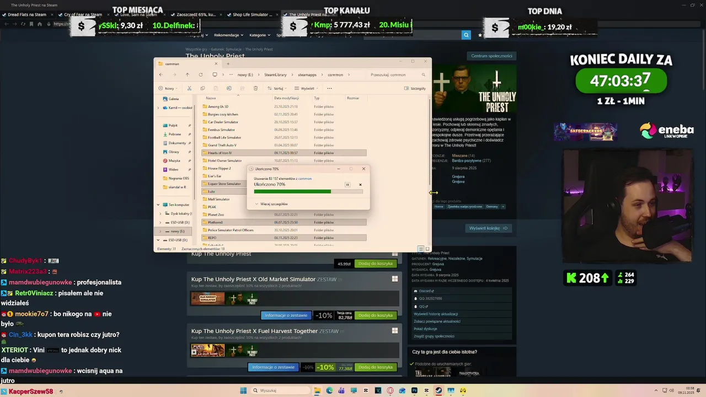This screenshot has height=397, width=706.
Task: Launch Microsoft Edge from the taskbar
Action: click(x=329, y=390)
